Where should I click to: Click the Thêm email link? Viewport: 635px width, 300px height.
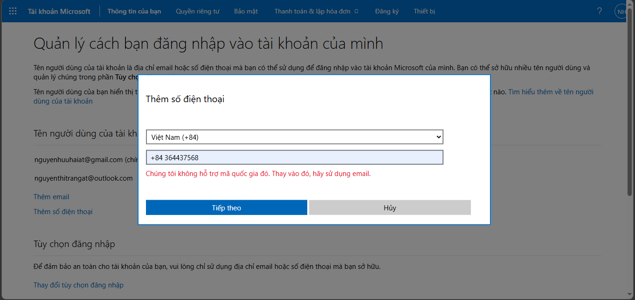point(51,197)
